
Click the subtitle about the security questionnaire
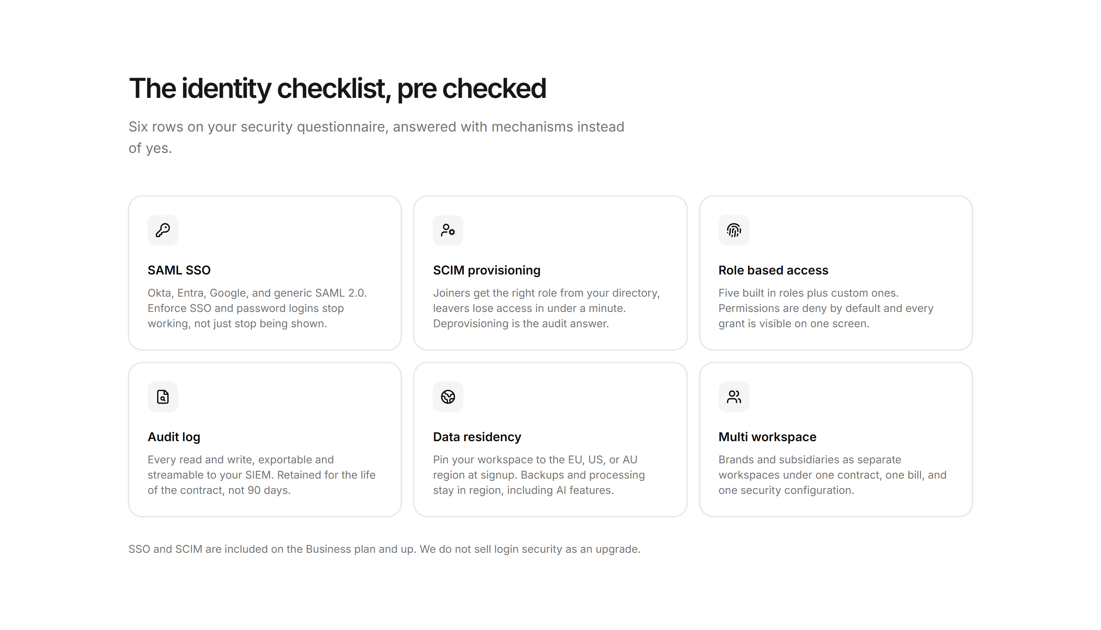tap(377, 137)
